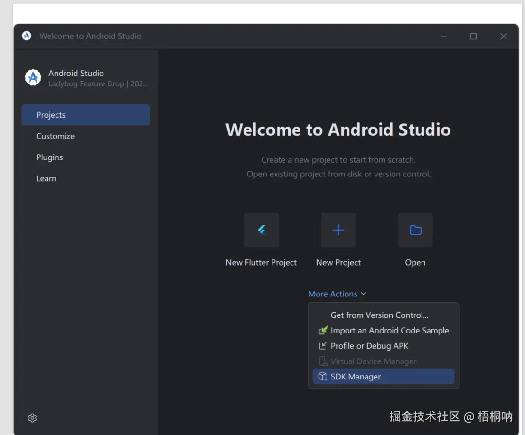The width and height of the screenshot is (525, 435).
Task: Click the plus New Project icon
Action: point(338,230)
